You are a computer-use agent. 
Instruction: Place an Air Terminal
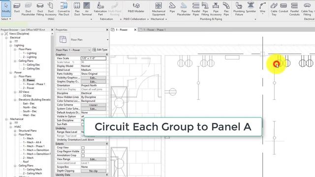(87, 9)
